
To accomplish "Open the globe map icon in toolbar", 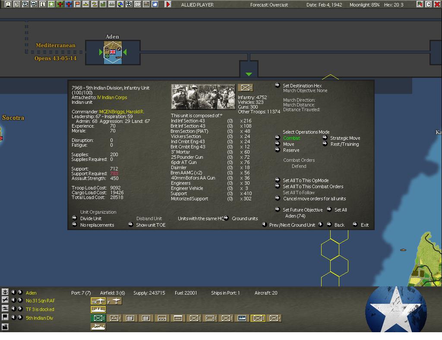I will point(120,4).
